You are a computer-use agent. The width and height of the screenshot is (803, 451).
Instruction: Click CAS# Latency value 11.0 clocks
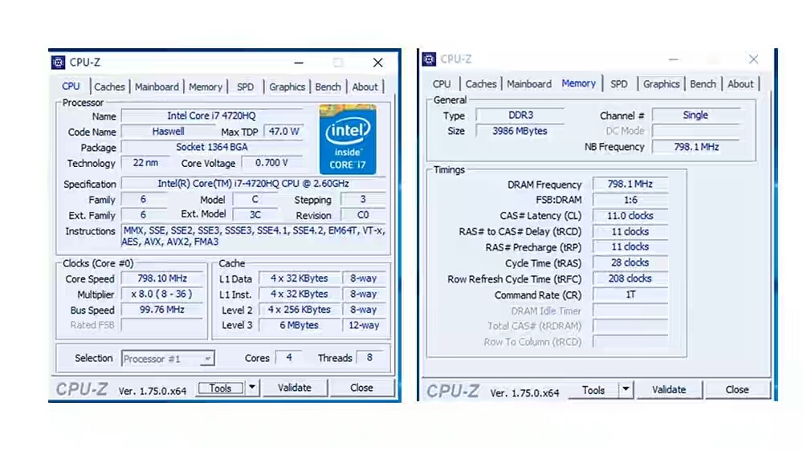pyautogui.click(x=630, y=216)
